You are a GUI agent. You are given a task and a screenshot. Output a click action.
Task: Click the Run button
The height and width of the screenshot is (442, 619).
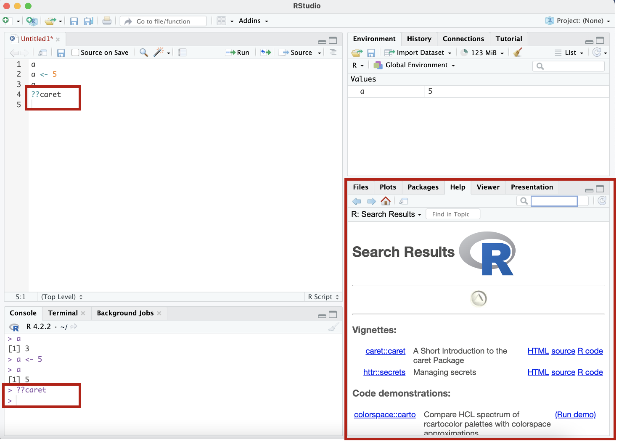[238, 53]
